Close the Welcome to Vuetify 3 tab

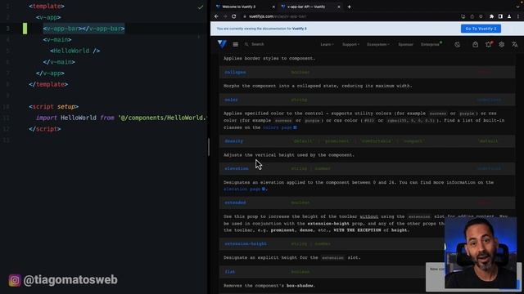point(273,7)
